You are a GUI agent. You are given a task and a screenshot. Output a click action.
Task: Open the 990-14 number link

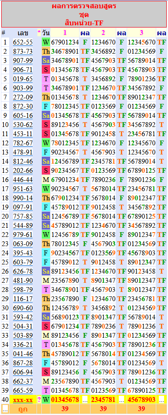coord(23,198)
